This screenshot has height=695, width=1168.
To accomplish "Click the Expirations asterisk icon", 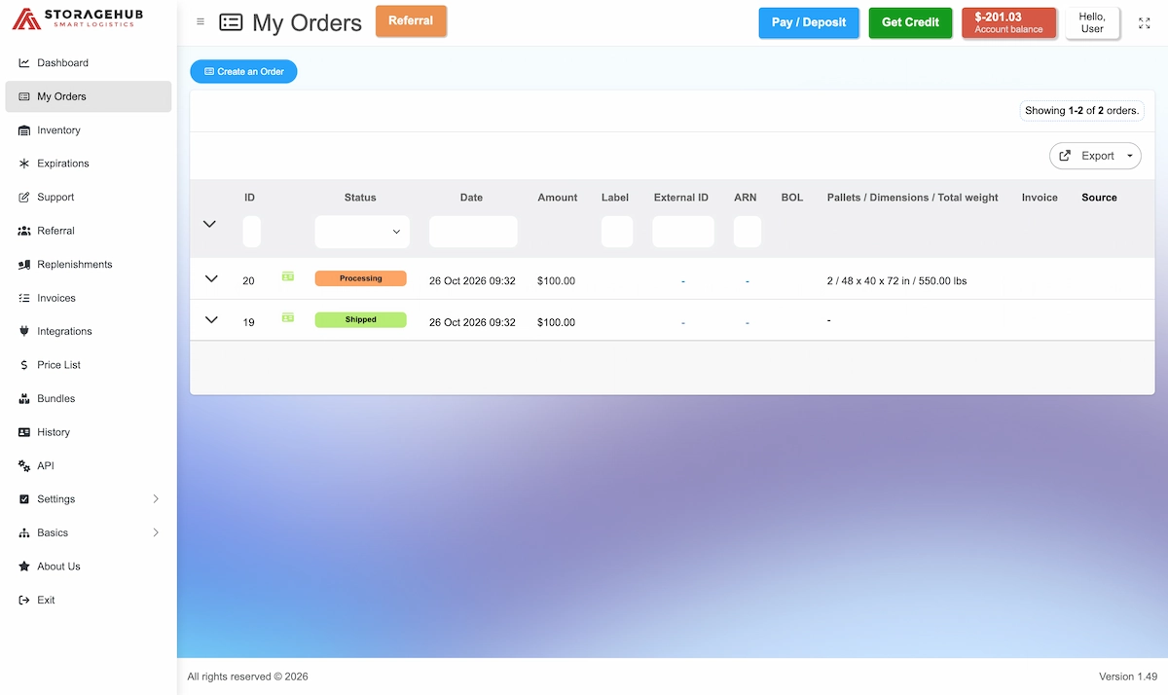I will coord(24,164).
